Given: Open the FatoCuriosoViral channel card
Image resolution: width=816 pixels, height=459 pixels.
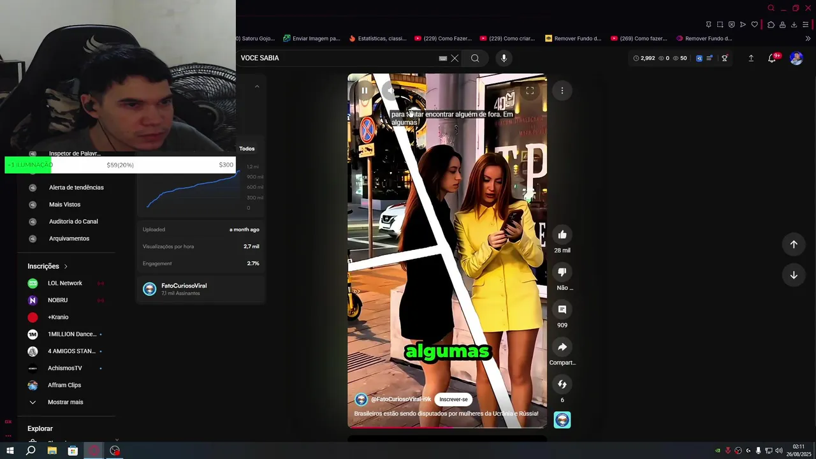Looking at the screenshot, I should [201, 289].
